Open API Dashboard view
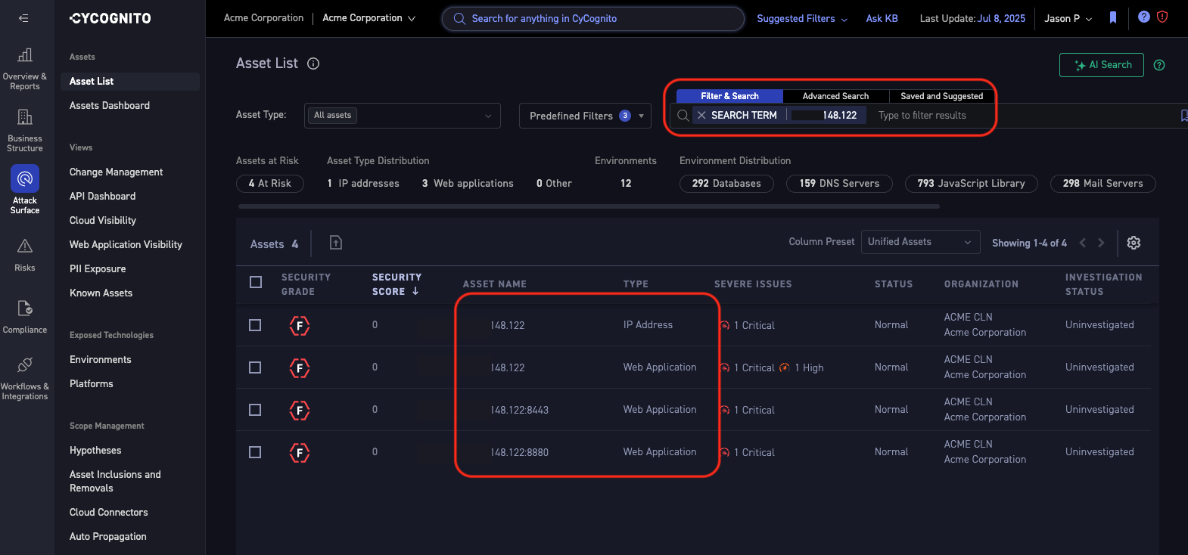Image resolution: width=1188 pixels, height=555 pixels. [103, 197]
